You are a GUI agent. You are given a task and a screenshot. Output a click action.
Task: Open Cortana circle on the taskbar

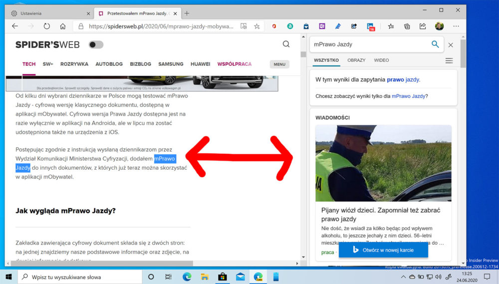coord(151,277)
